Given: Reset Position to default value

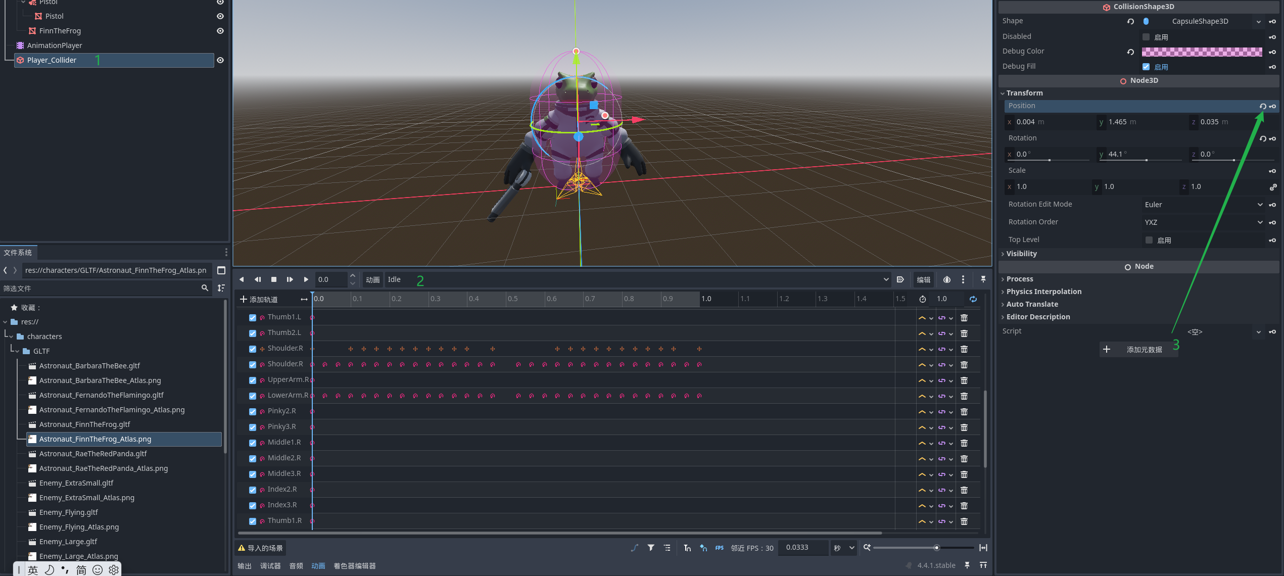Looking at the screenshot, I should pos(1262,106).
